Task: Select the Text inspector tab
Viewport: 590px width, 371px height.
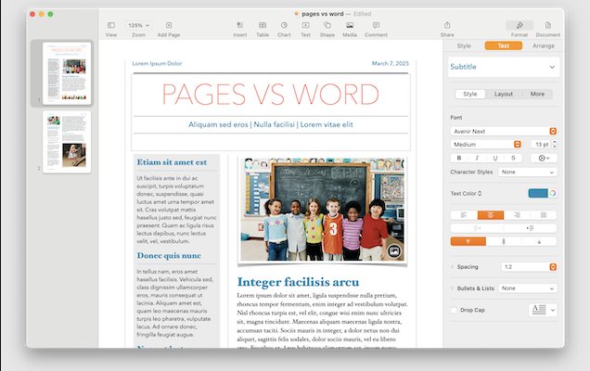Action: pyautogui.click(x=504, y=45)
